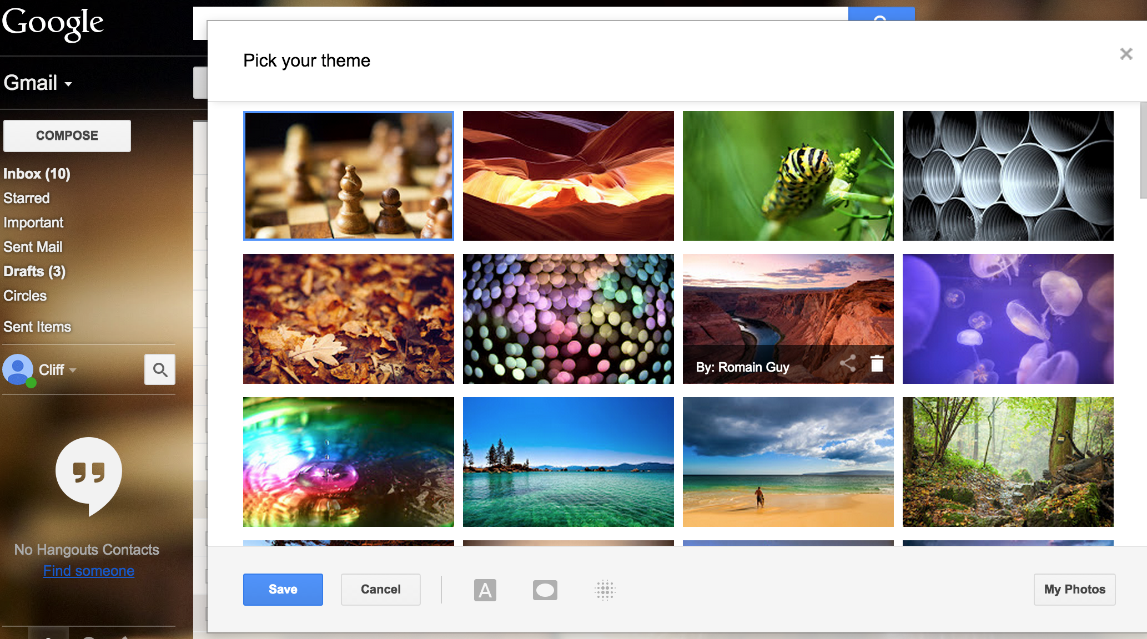Screen dimensions: 1147x639
Task: Click the hangouts search magnifier icon
Action: (x=160, y=369)
